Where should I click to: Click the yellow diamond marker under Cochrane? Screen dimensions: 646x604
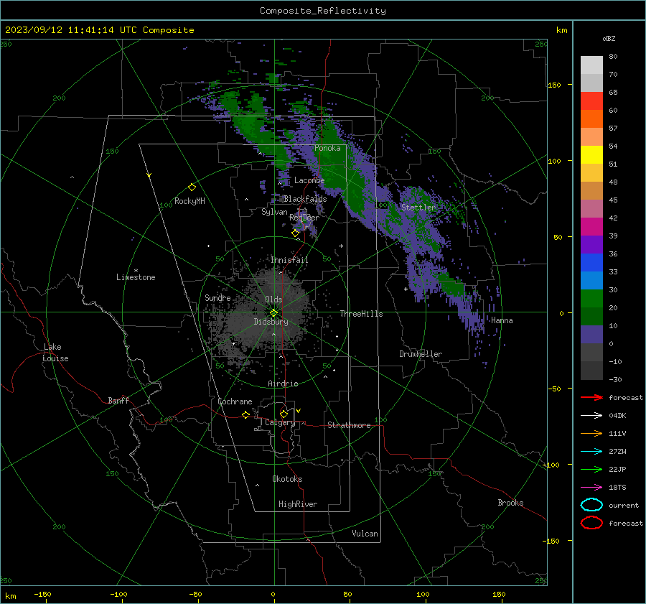point(245,414)
